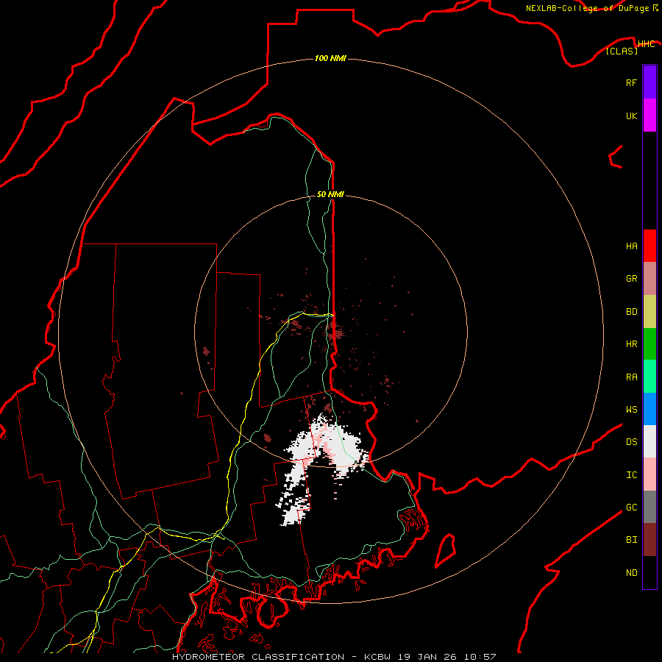Click the RA legend color swatch
The width and height of the screenshot is (662, 662).
point(649,377)
